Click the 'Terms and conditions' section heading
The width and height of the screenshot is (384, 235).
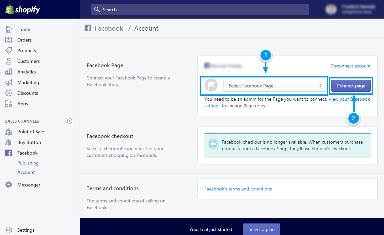113,188
